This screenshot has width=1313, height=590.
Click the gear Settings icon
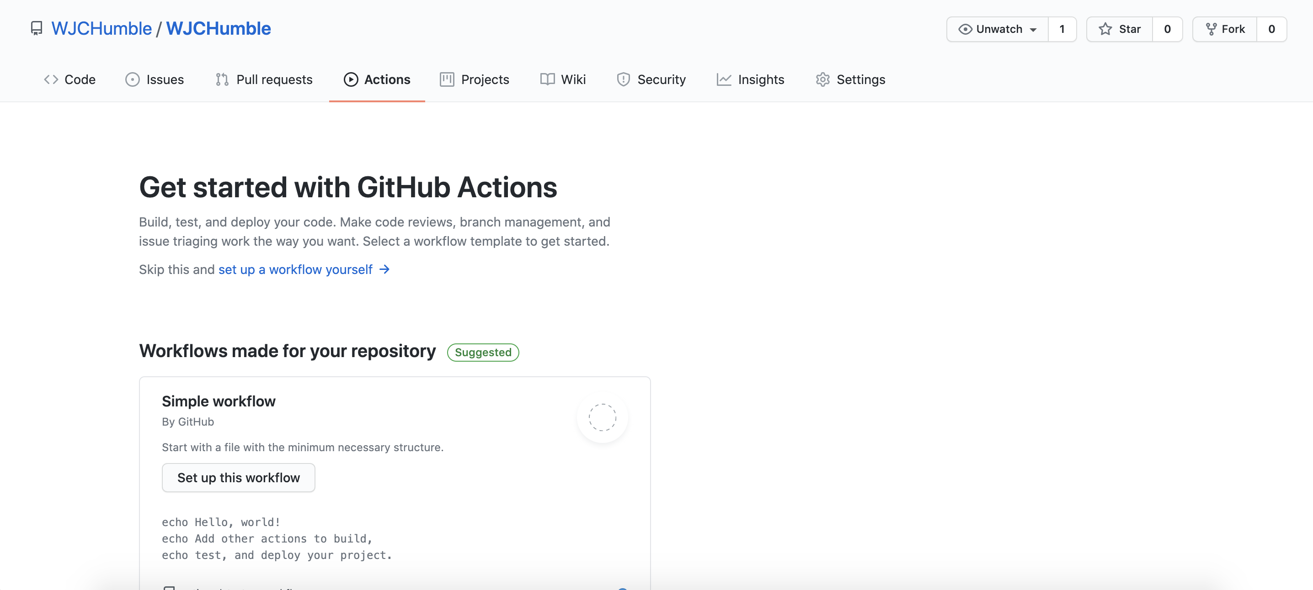click(822, 79)
